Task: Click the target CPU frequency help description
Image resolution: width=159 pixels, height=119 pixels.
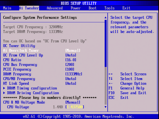Action: [132, 25]
